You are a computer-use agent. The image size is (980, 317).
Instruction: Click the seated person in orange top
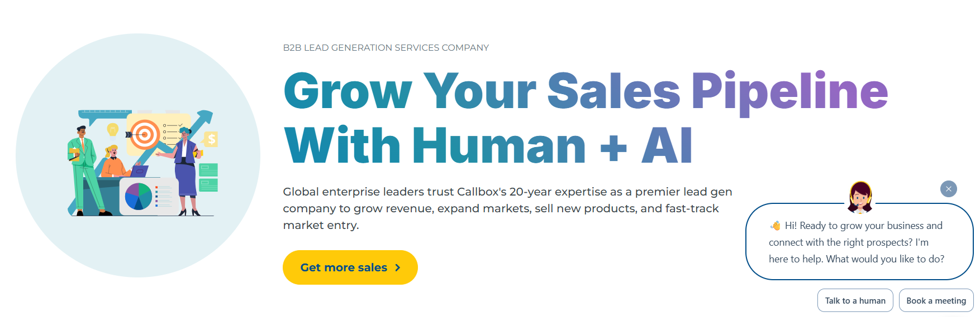115,163
